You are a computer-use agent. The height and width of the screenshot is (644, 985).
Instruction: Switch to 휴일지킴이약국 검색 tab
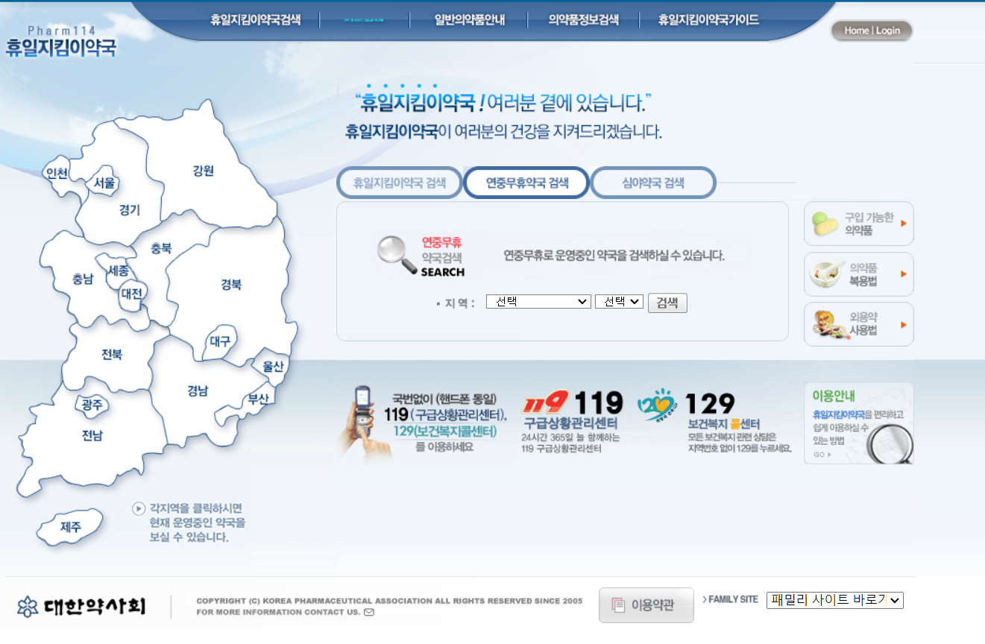(400, 183)
